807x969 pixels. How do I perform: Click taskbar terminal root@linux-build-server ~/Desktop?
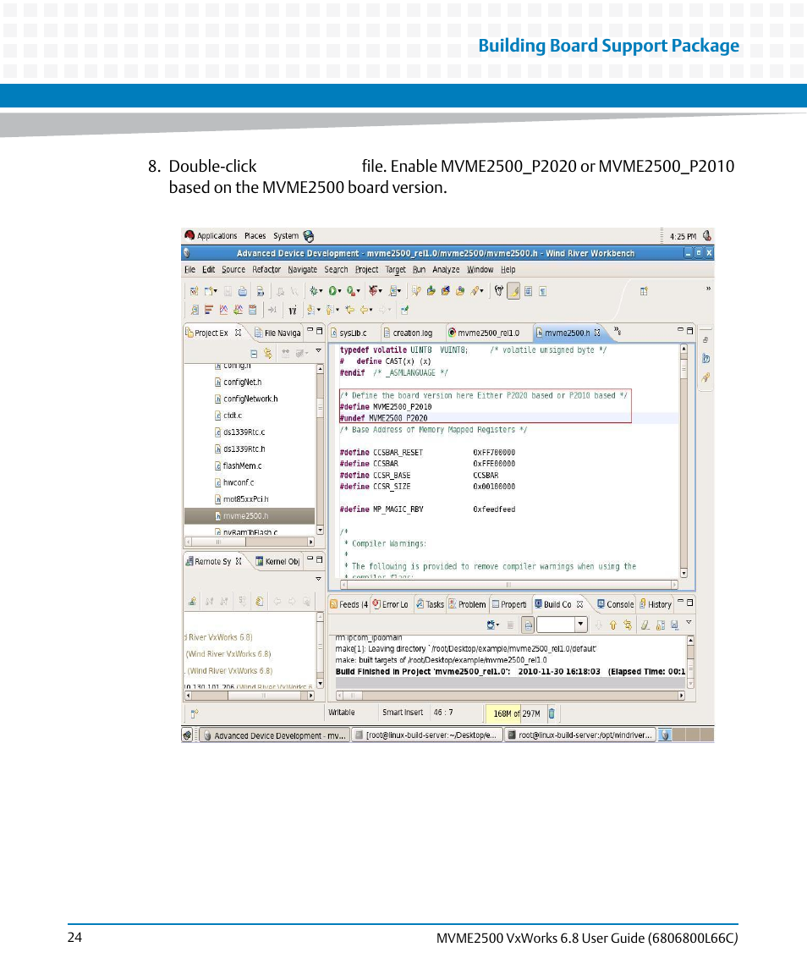click(426, 735)
